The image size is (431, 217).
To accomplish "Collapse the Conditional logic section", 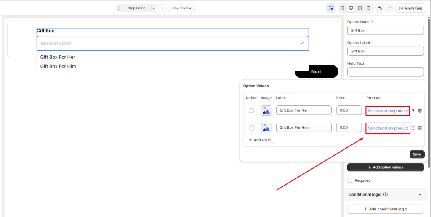I will (420, 195).
